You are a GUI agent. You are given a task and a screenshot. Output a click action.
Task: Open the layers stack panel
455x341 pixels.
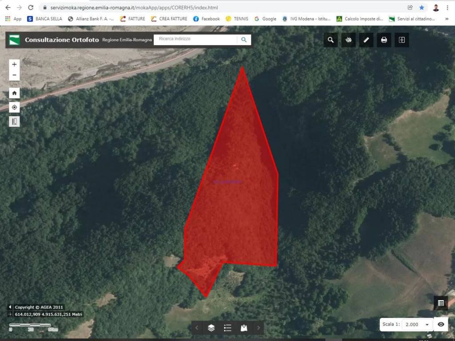pyautogui.click(x=211, y=328)
